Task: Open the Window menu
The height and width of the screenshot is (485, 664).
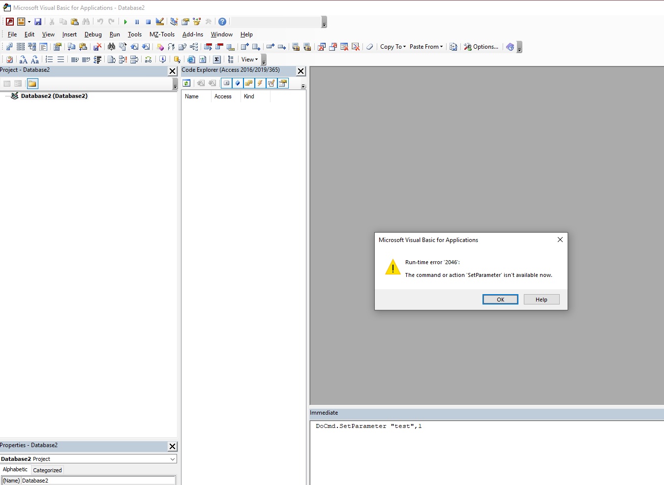Action: click(222, 34)
